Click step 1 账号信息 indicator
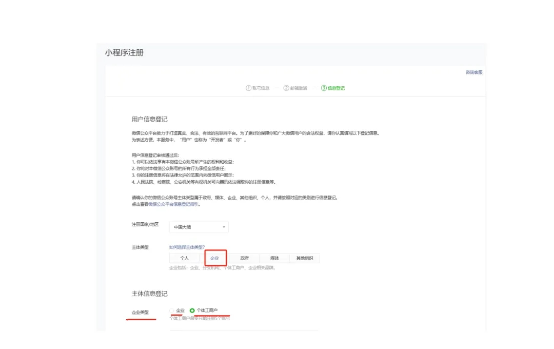Viewport: 554px width, 349px height. point(258,88)
